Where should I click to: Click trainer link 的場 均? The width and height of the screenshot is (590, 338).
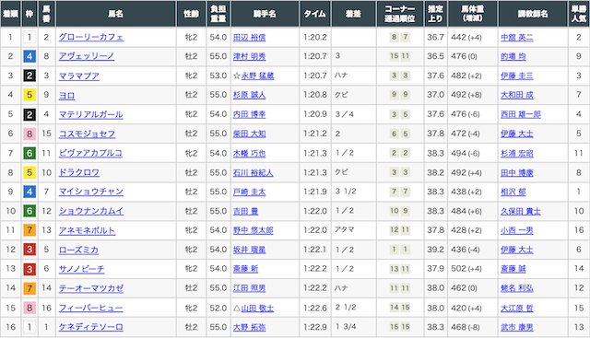click(x=513, y=56)
